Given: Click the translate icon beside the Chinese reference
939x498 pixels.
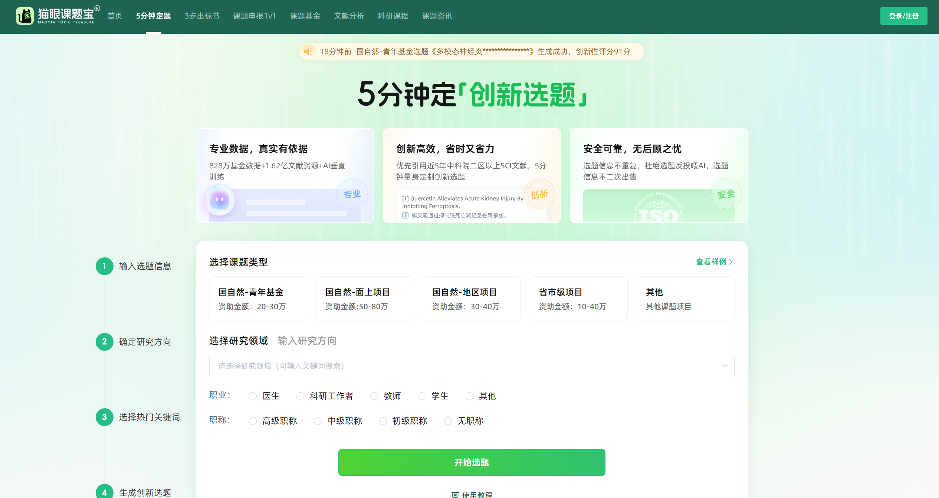Looking at the screenshot, I should (x=405, y=215).
